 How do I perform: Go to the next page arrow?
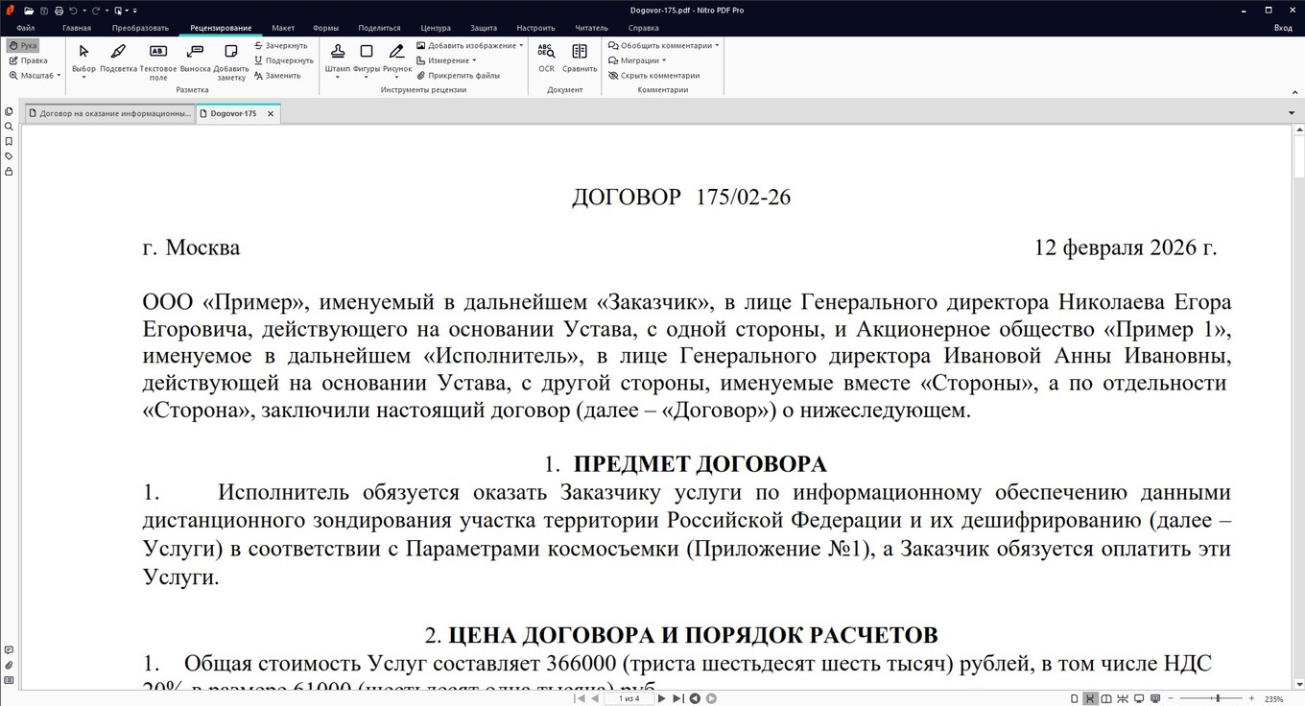[662, 698]
